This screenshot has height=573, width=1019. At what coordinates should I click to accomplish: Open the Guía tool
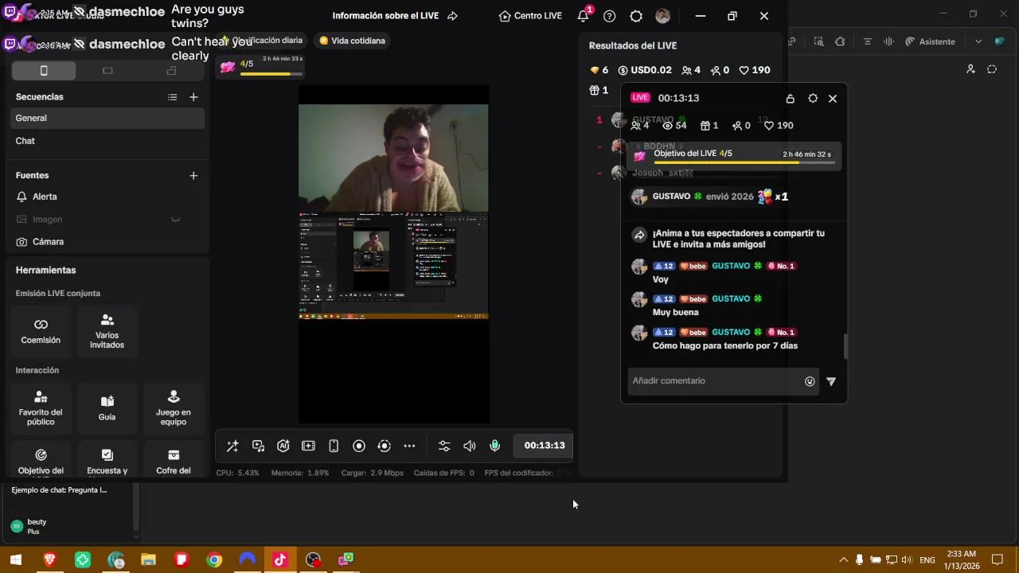tap(107, 407)
